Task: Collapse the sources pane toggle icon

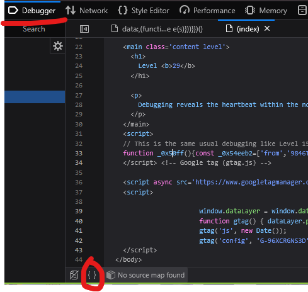Action: 84,29
